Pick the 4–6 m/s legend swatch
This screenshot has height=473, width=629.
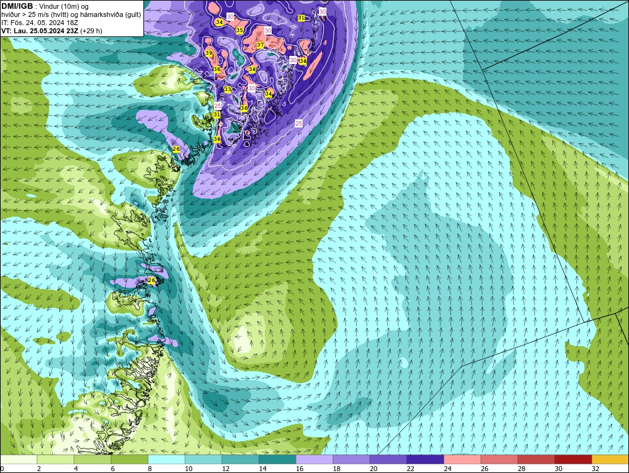pos(92,459)
